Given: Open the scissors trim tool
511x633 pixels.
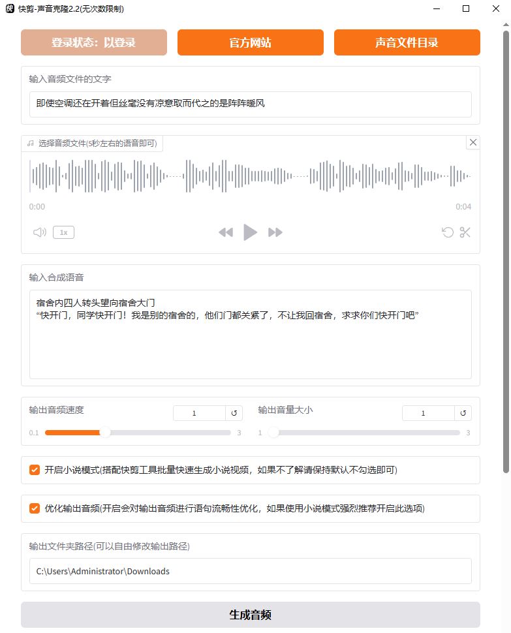Looking at the screenshot, I should tap(465, 232).
